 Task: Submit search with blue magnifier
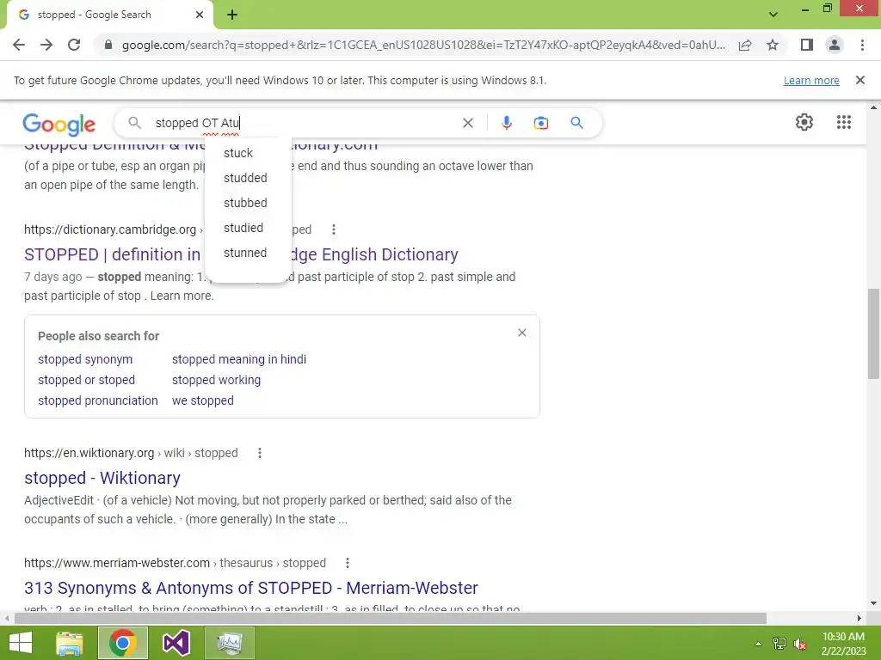(576, 122)
